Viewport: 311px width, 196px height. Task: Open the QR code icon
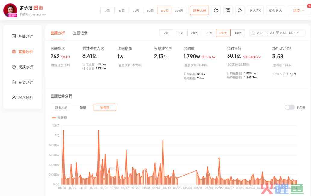(x=228, y=11)
